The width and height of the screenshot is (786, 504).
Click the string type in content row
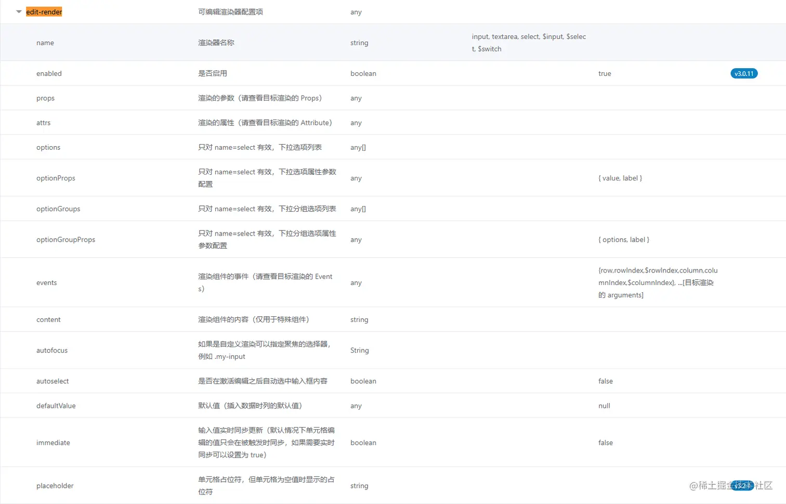tap(359, 319)
